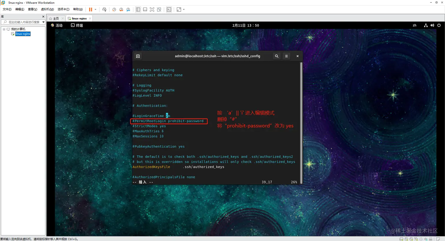Screen dimensions: 445x241
Task: Open the zh input method indicator
Action: click(414, 25)
